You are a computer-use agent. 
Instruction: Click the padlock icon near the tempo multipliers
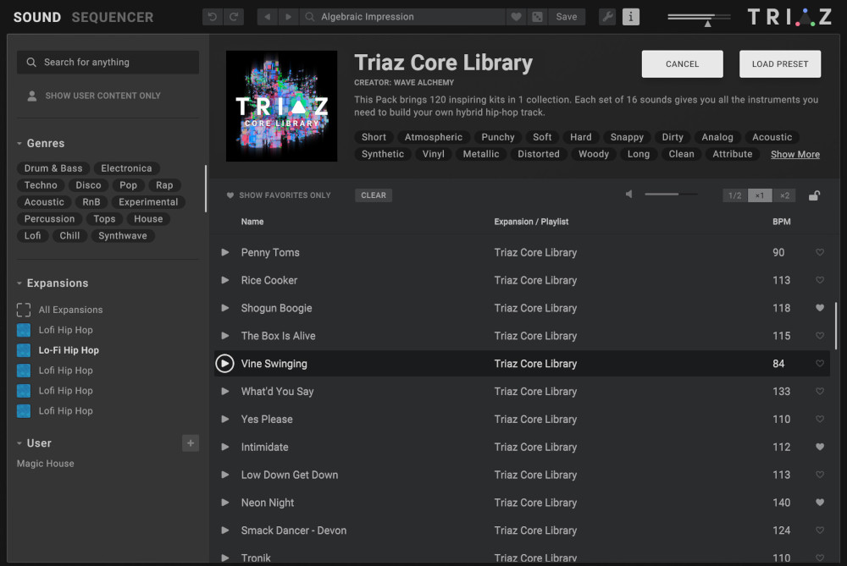[x=814, y=195]
